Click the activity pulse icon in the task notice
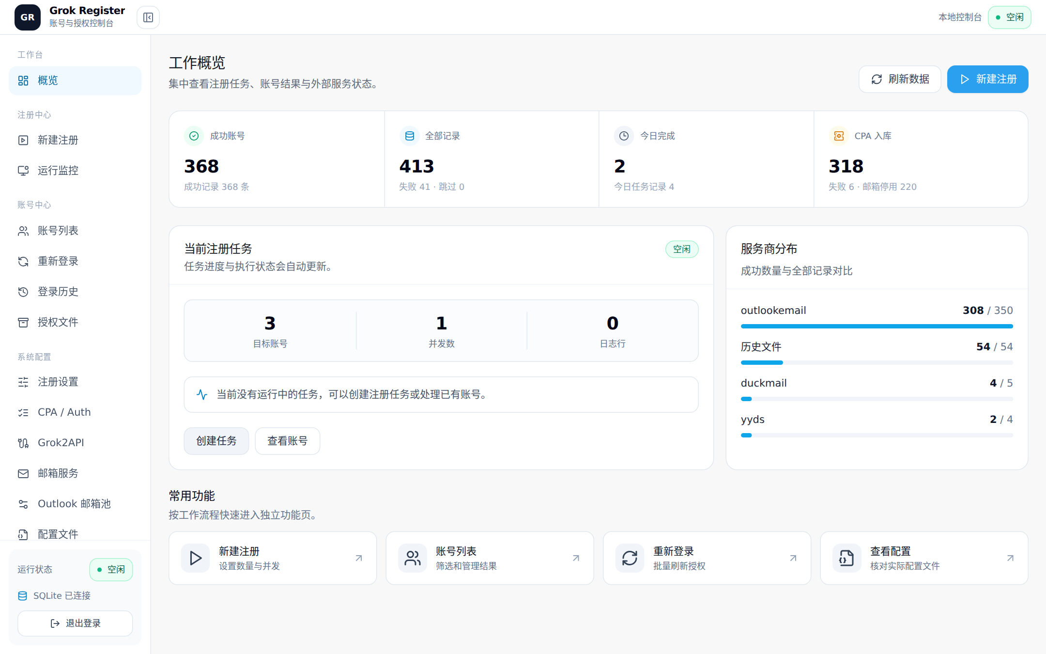The image size is (1046, 654). coord(202,394)
